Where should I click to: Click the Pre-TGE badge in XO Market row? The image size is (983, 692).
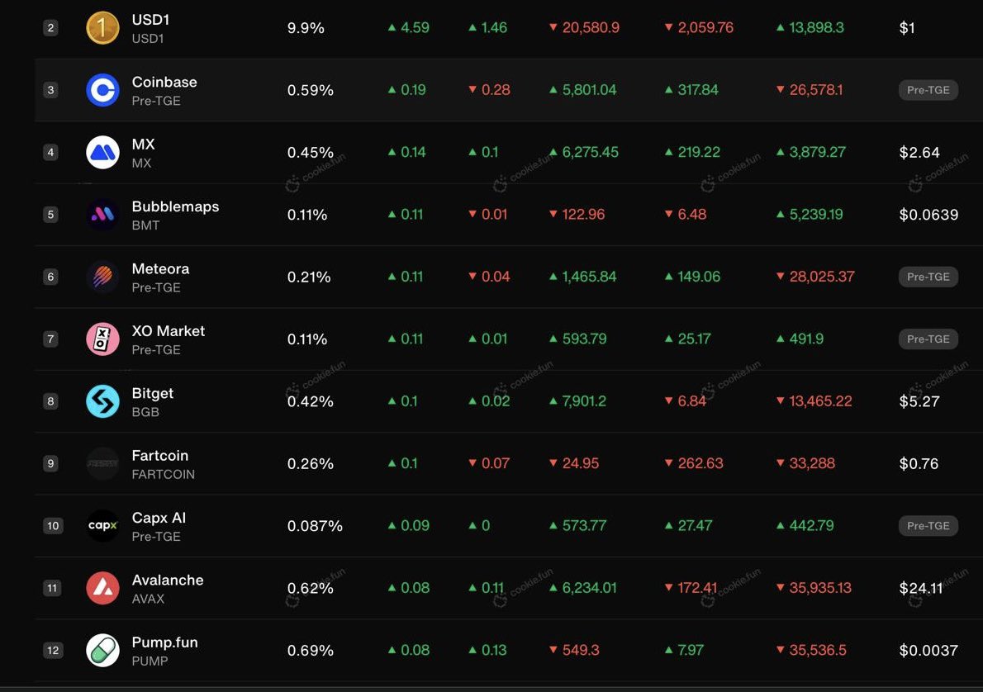(928, 339)
